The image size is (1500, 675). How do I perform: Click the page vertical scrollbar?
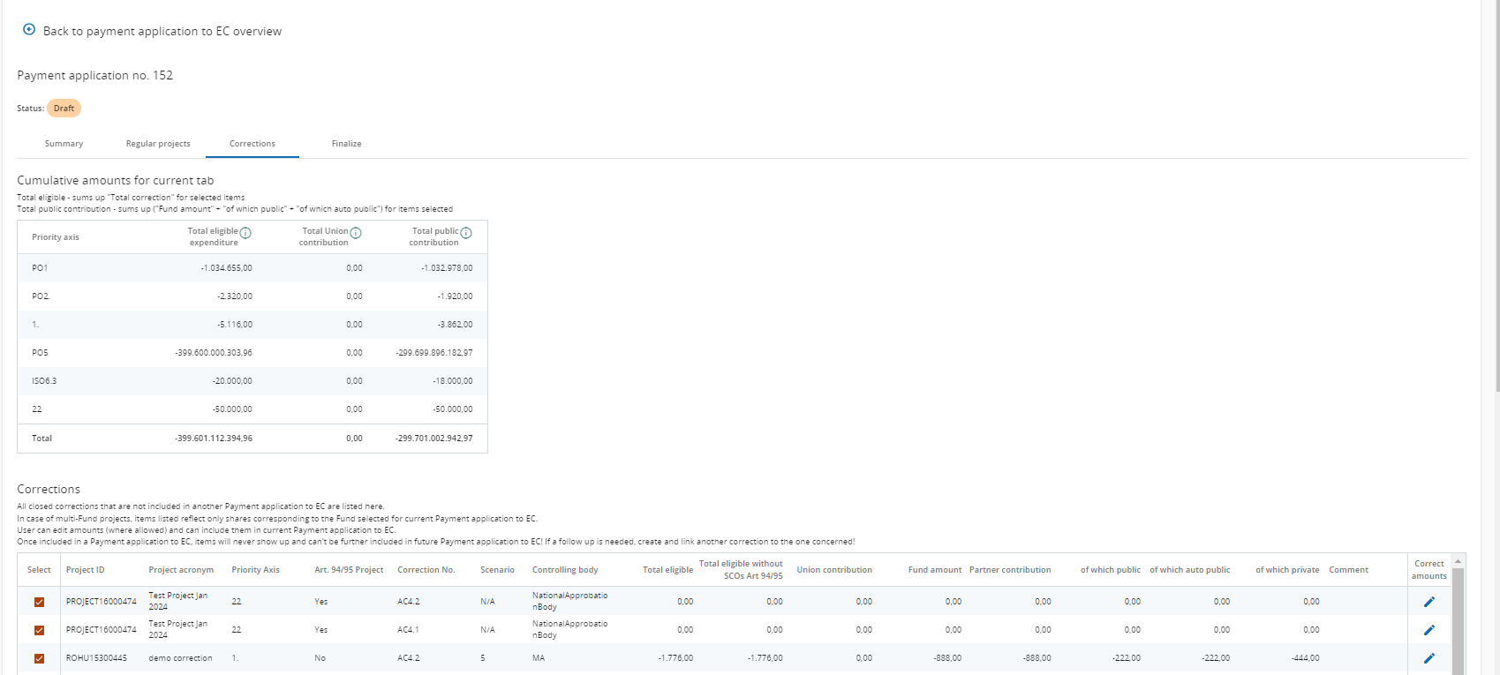tap(1494, 194)
